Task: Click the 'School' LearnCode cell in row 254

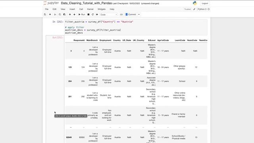Action: point(182,81)
